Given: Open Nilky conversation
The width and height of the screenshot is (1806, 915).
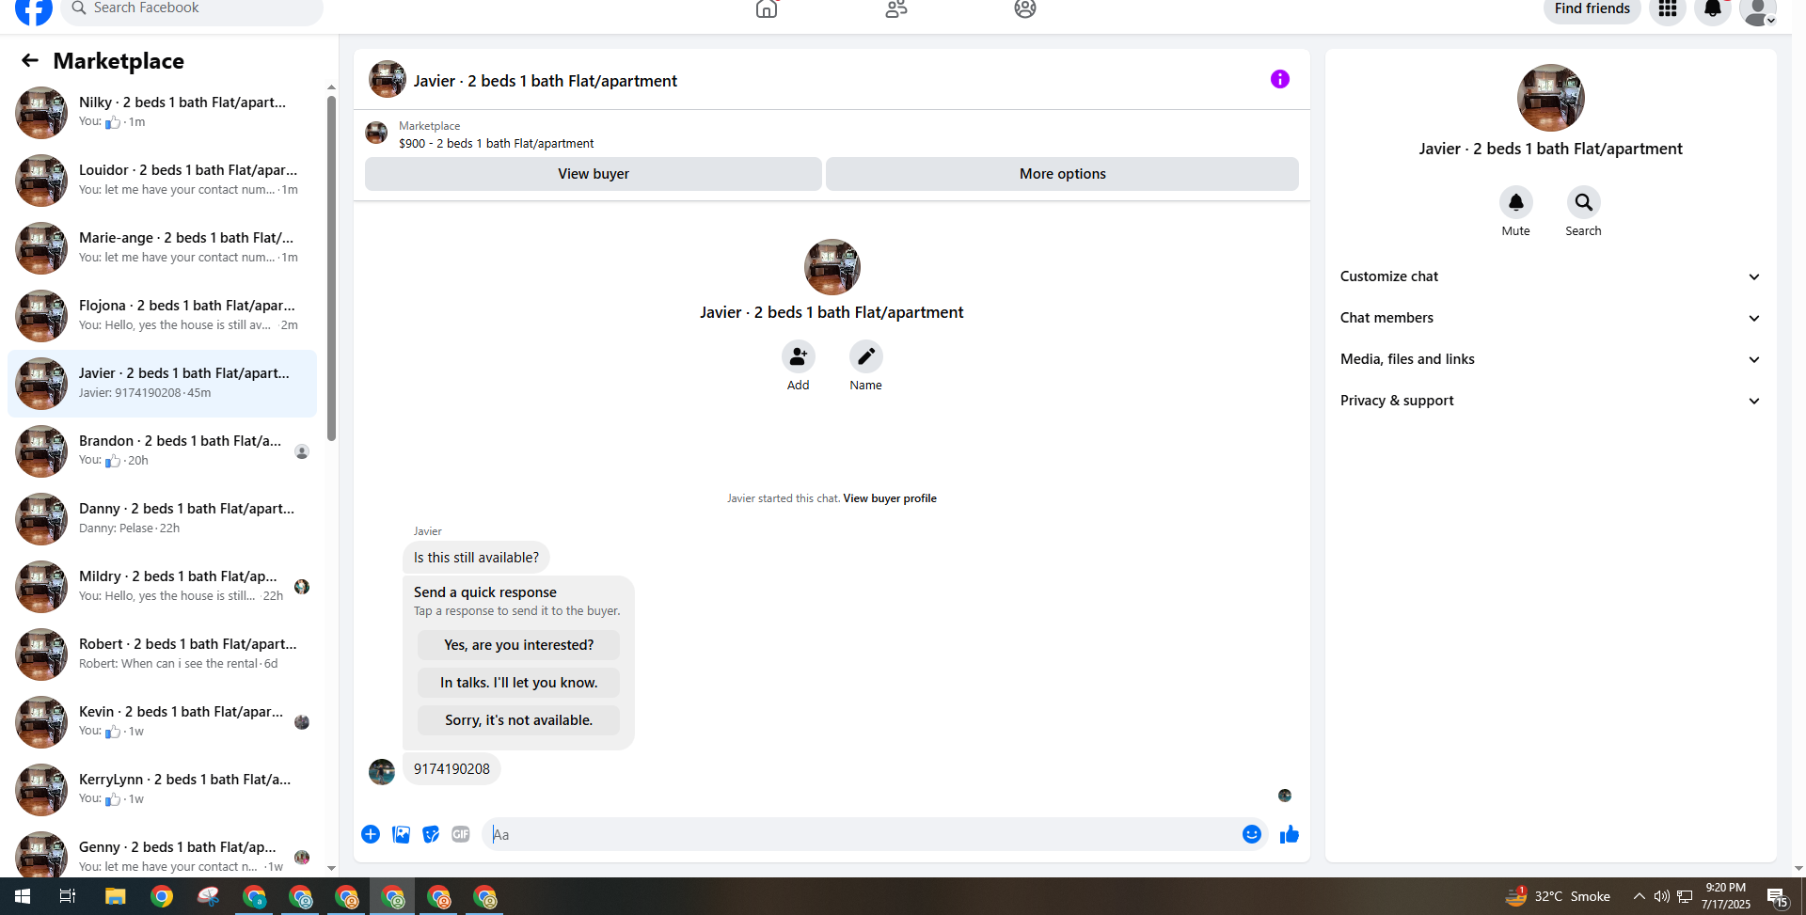Looking at the screenshot, I should point(162,112).
